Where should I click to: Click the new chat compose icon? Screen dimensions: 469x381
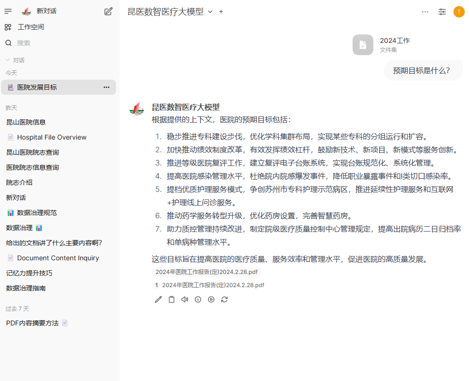pyautogui.click(x=108, y=11)
